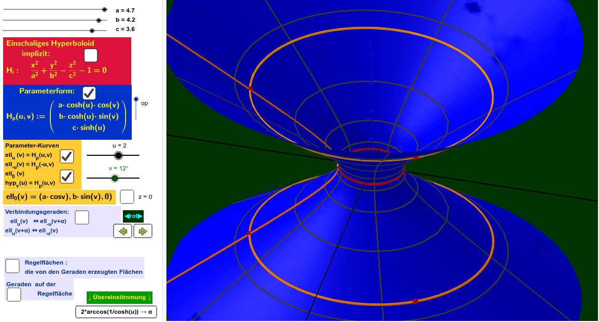The height and width of the screenshot is (322, 599).
Task: Click the Übereinstimmung green button
Action: pos(119,297)
